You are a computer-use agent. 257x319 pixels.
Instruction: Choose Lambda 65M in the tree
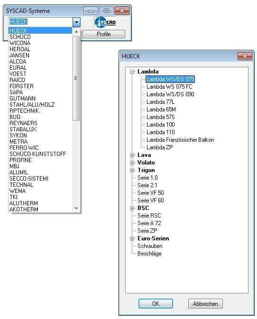161,109
